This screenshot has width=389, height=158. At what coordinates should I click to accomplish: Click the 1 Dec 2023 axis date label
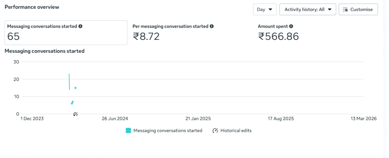[x=32, y=119]
